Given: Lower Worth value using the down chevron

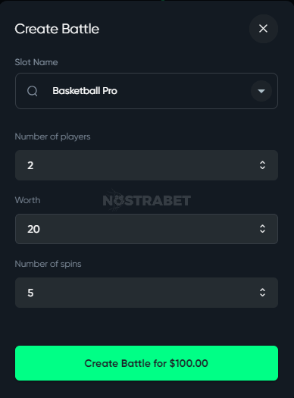Looking at the screenshot, I should click(x=262, y=232).
